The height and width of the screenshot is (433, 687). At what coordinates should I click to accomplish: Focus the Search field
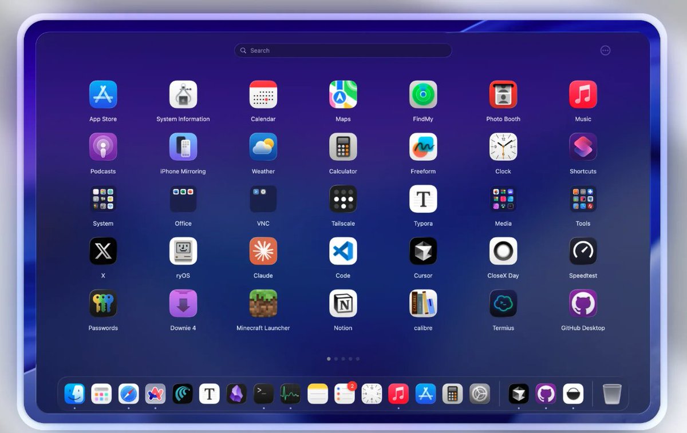[343, 50]
